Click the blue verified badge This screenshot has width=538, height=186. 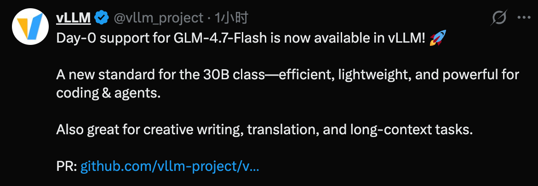tap(102, 18)
